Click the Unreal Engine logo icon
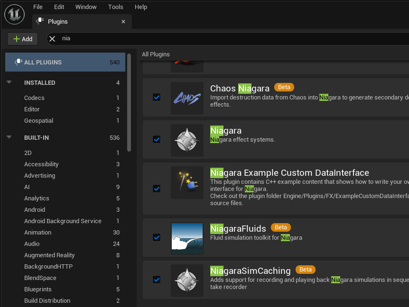The image size is (409, 307). [14, 14]
